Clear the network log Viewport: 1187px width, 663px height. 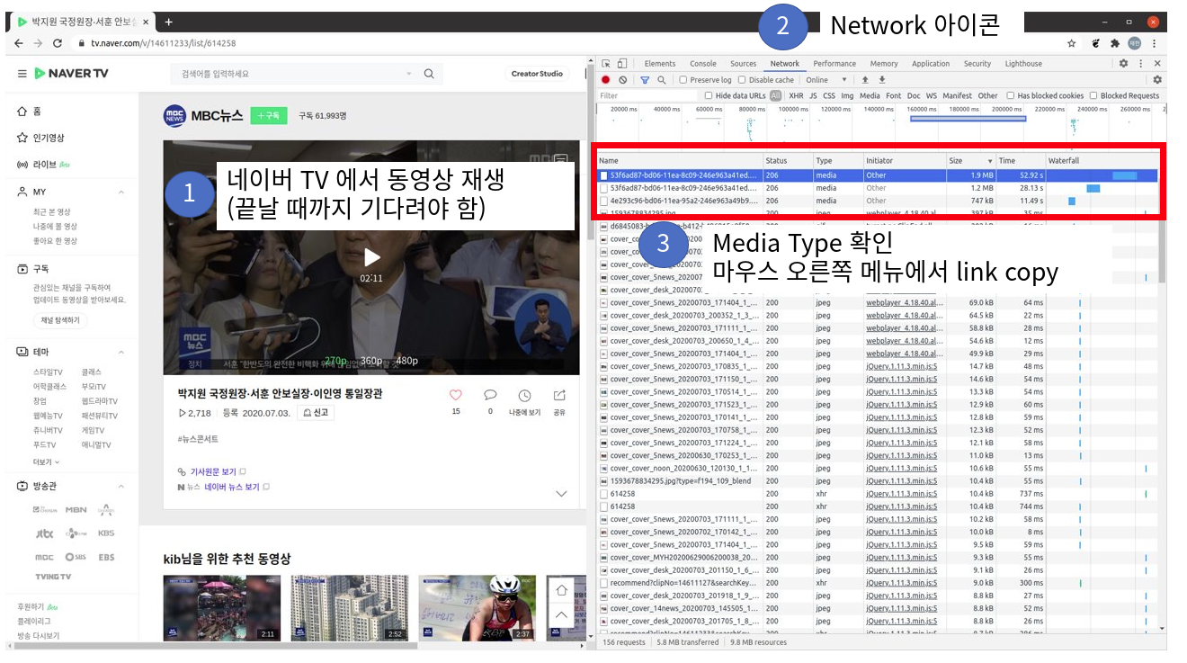tap(622, 80)
